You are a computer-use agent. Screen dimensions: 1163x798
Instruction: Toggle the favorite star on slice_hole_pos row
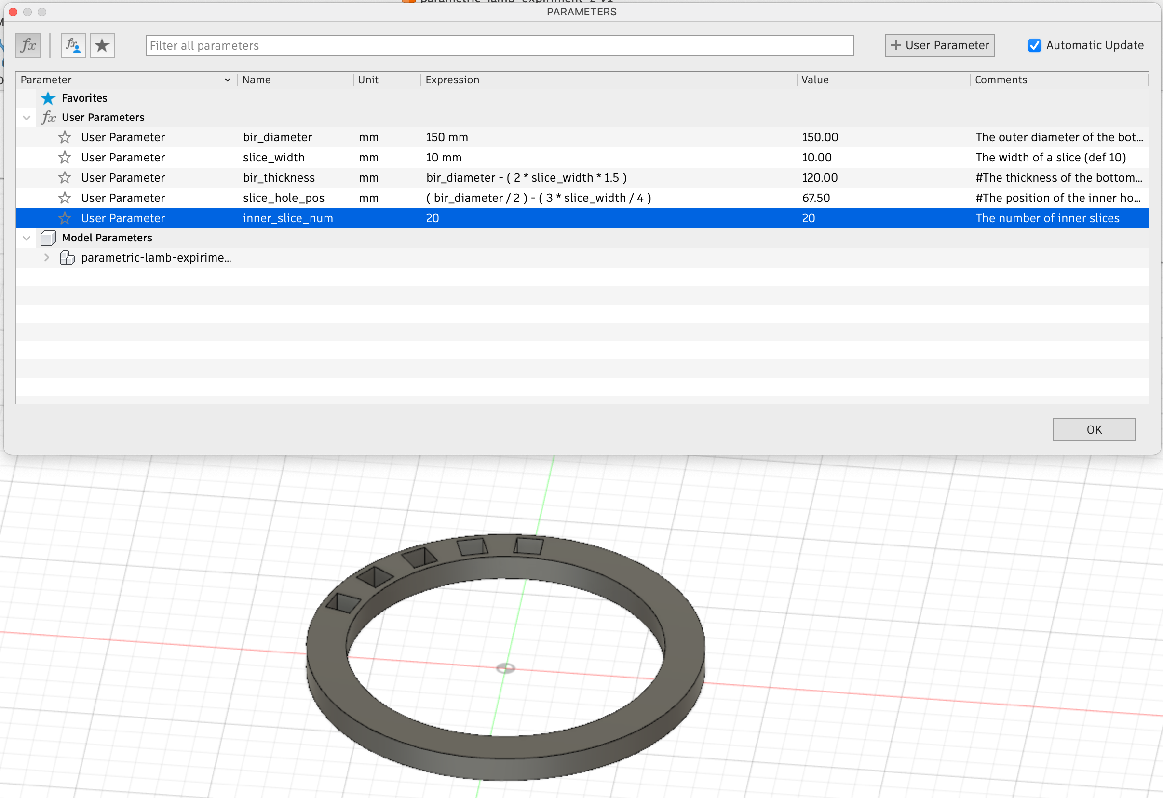tap(65, 198)
